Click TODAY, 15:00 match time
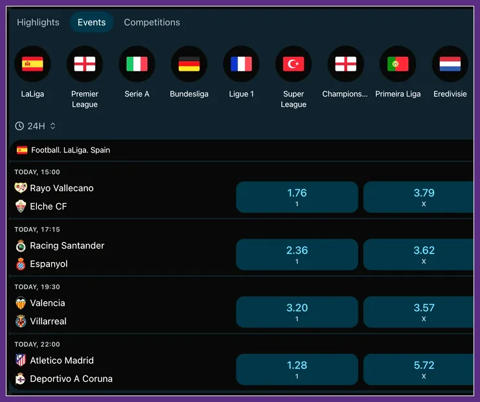Viewport: 480px width, 402px height. [x=37, y=172]
